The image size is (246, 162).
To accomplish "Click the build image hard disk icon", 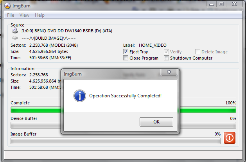I will (15, 38).
